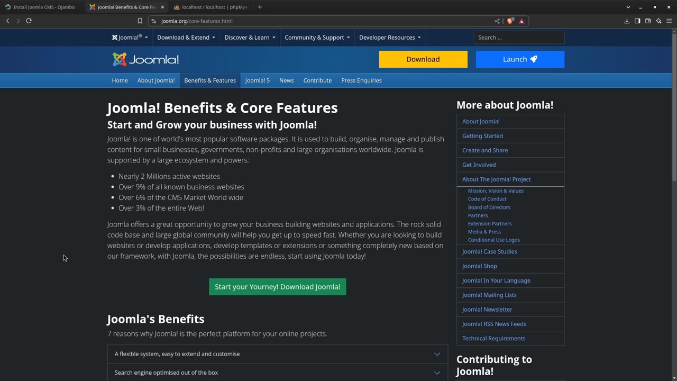Open a new tab with the plus icon
The image size is (677, 381).
coord(260,7)
